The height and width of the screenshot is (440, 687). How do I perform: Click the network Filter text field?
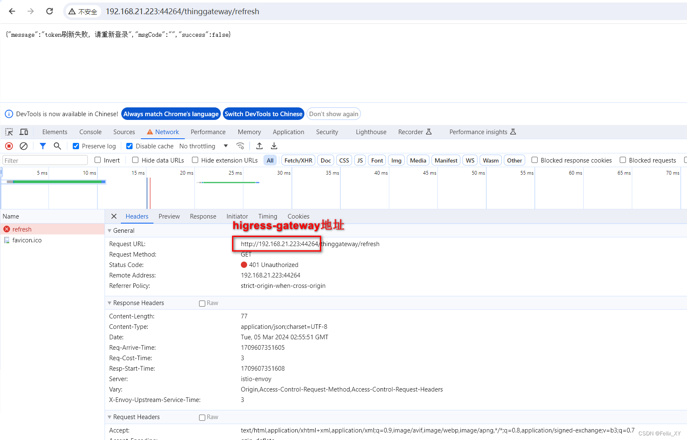(x=45, y=160)
